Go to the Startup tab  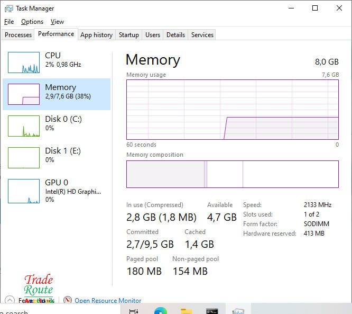tap(129, 35)
